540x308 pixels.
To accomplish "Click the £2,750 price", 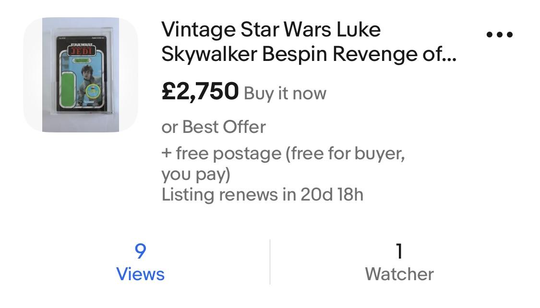I will tap(200, 91).
